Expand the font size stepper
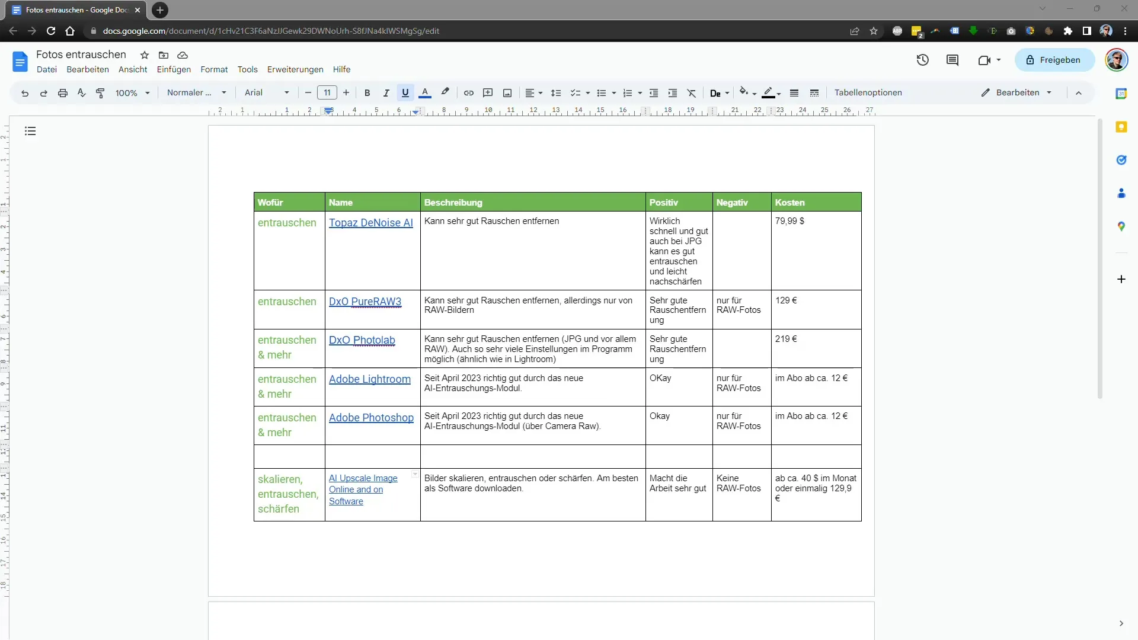 [345, 93]
